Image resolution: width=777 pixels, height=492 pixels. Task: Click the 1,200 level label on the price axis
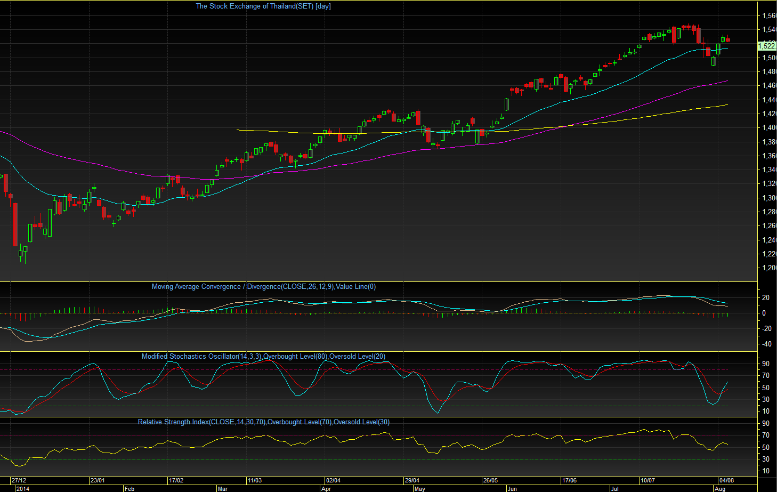point(769,268)
